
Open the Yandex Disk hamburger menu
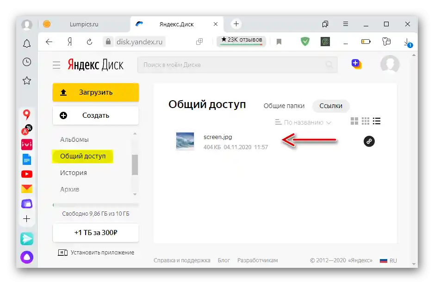(x=56, y=65)
